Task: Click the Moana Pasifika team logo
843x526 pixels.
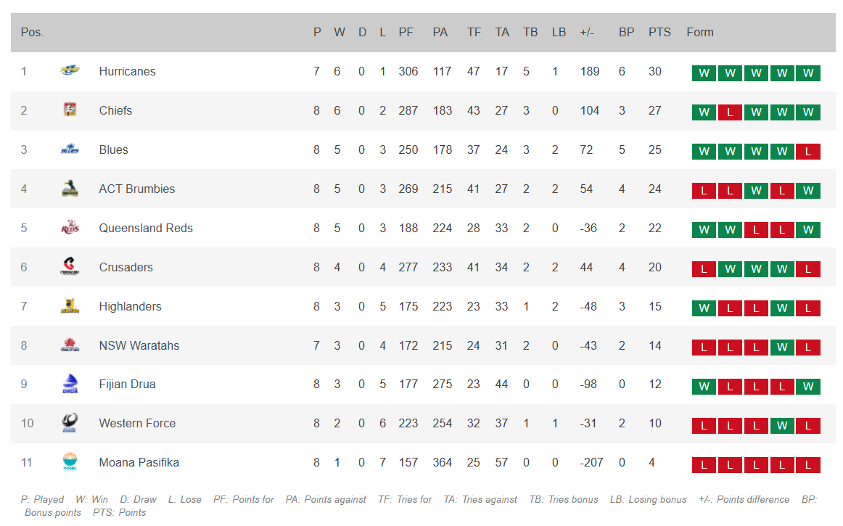Action: point(70,462)
